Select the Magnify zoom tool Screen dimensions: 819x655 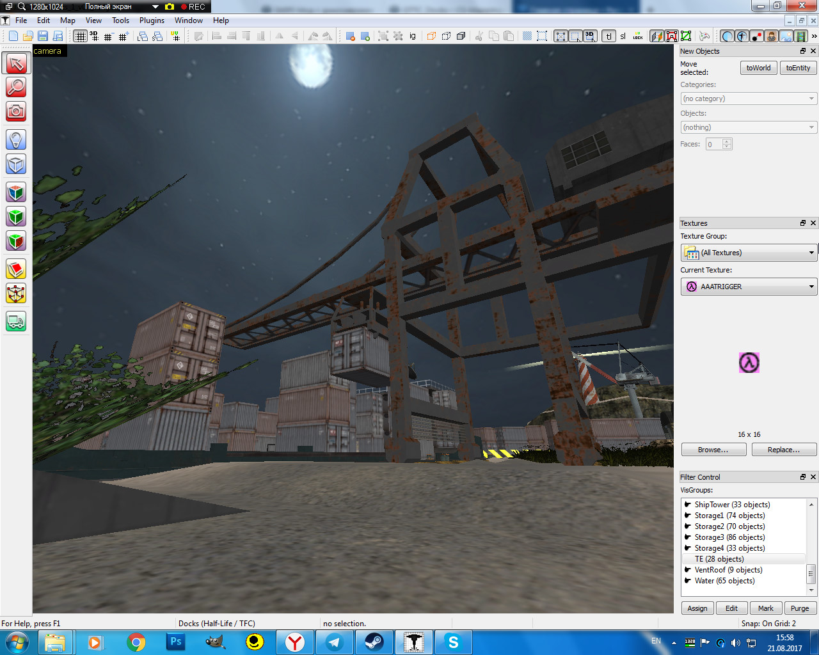tap(16, 86)
